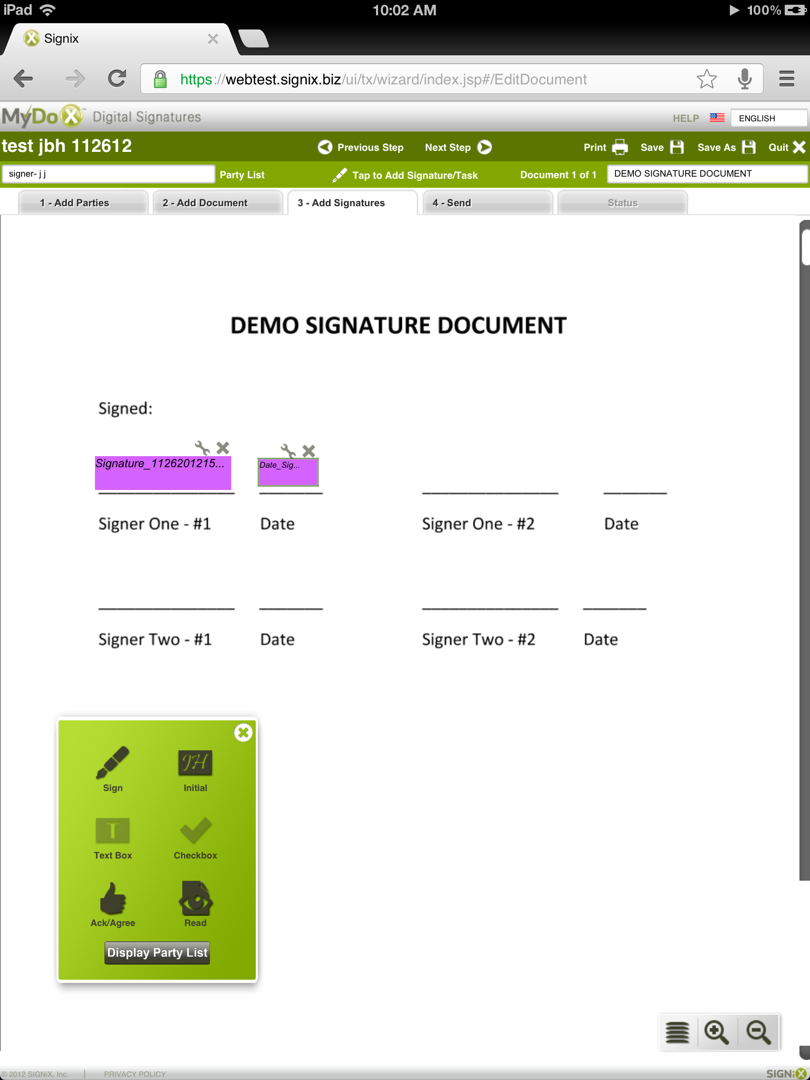Delete the Signature_1126201215 field
The image size is (810, 1080).
tap(223, 448)
